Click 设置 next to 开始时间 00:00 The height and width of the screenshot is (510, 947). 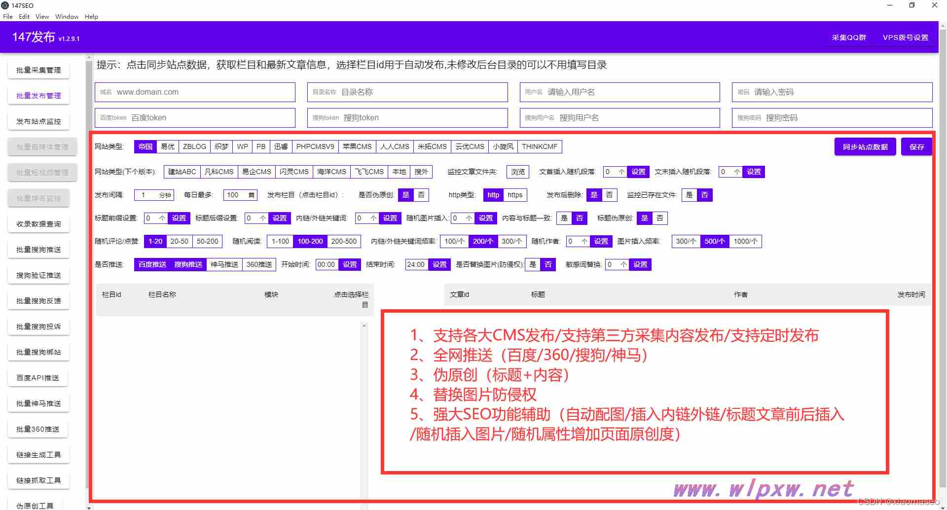[350, 264]
